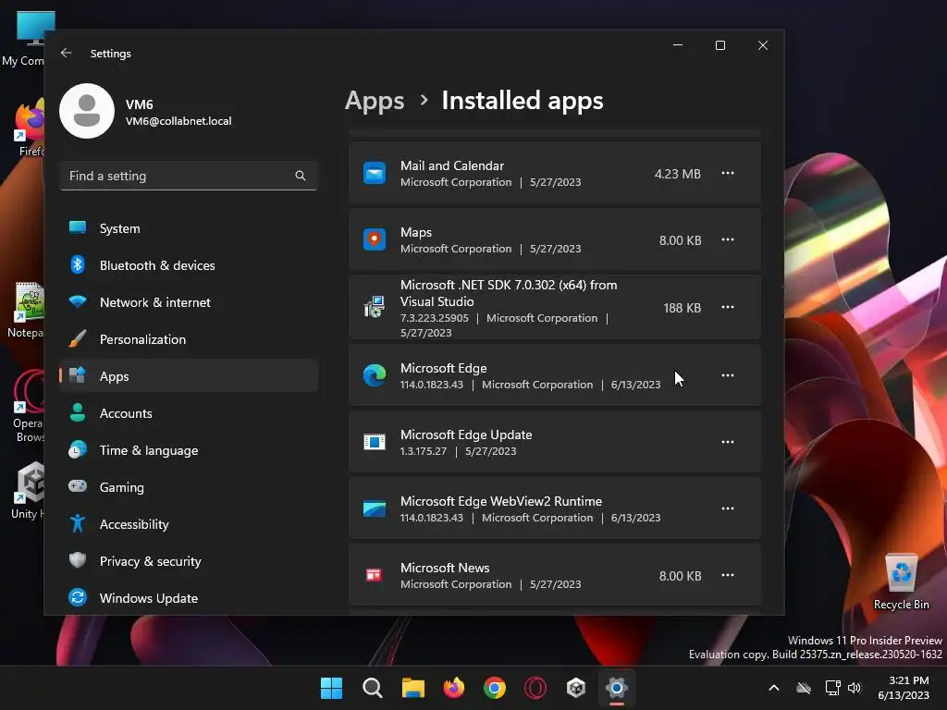The width and height of the screenshot is (947, 710).
Task: Click the back arrow in Settings
Action: pyautogui.click(x=67, y=53)
